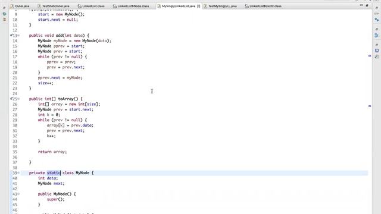Viewport: 381px width, 214px height.
Task: Minimize the editor area
Action: tap(361, 5)
